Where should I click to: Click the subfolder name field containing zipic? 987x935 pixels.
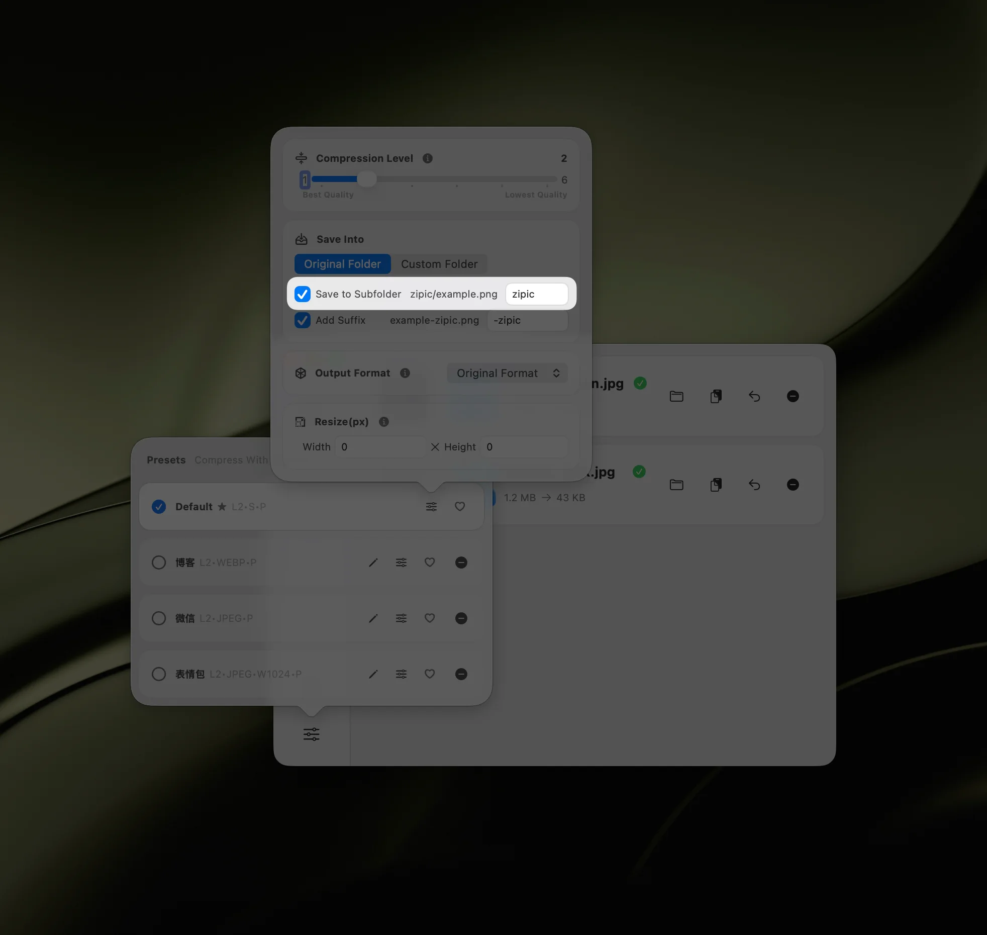536,294
